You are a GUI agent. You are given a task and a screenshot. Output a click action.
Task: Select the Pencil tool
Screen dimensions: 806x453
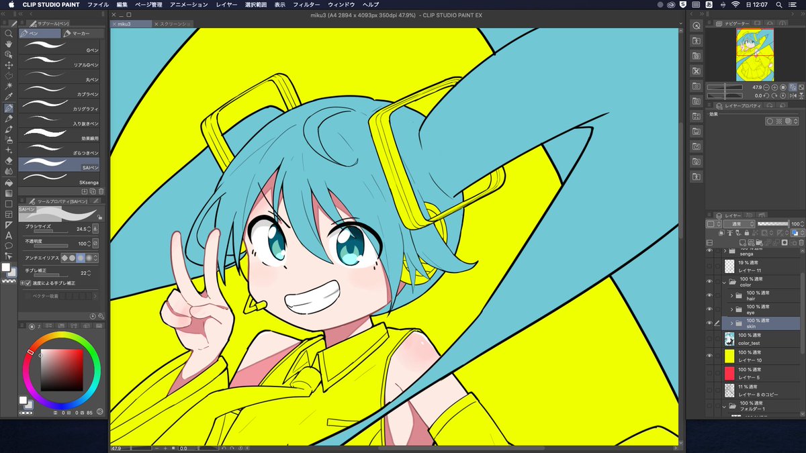(x=9, y=119)
